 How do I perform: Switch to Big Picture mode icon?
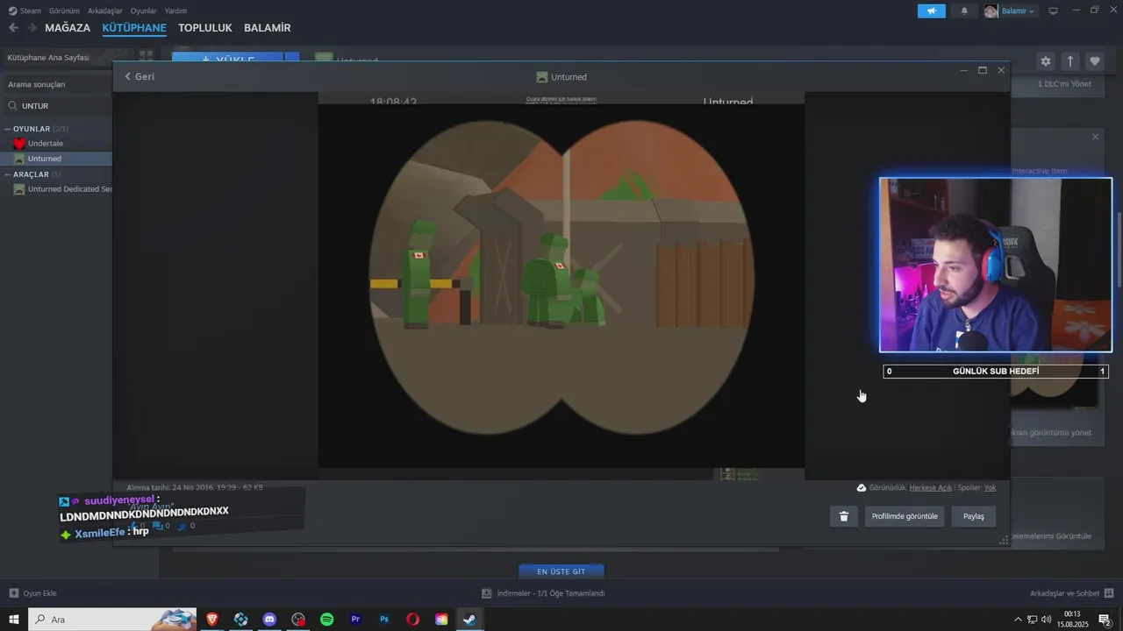[x=1054, y=11]
